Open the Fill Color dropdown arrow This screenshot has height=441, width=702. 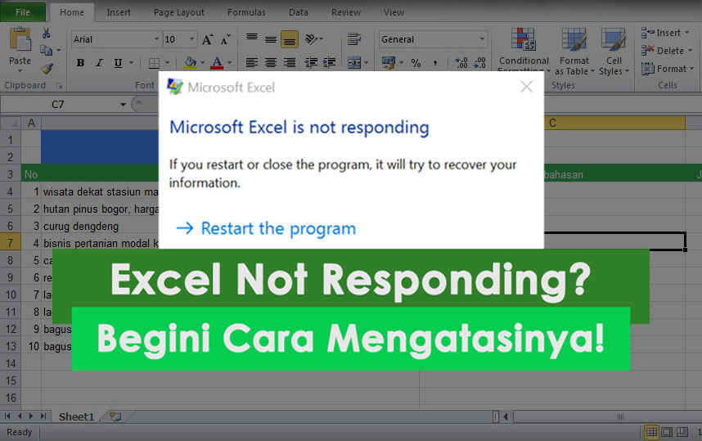(x=202, y=63)
